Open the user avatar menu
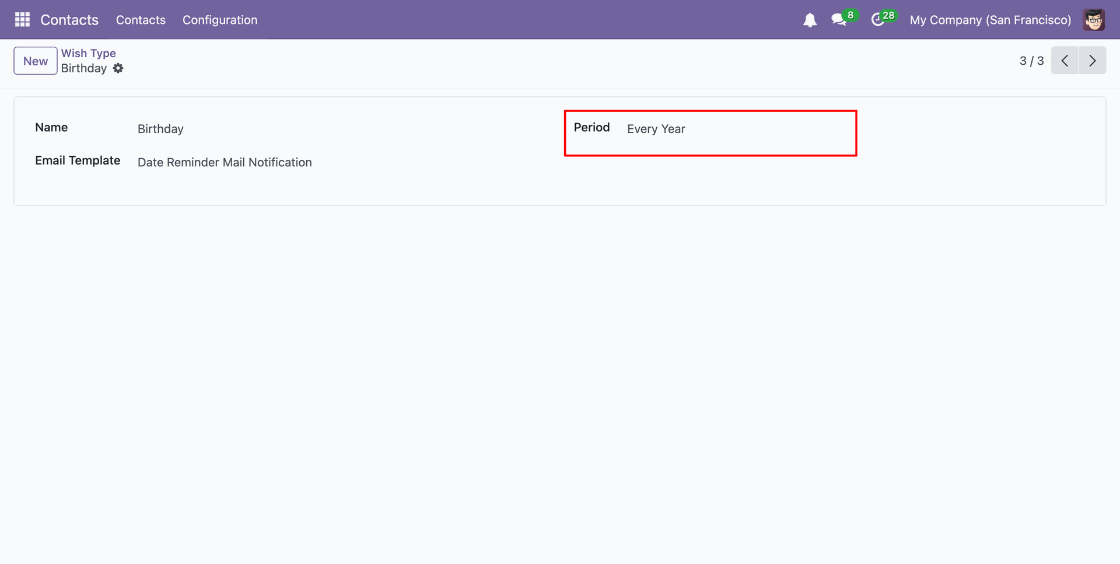1120x564 pixels. click(1094, 20)
